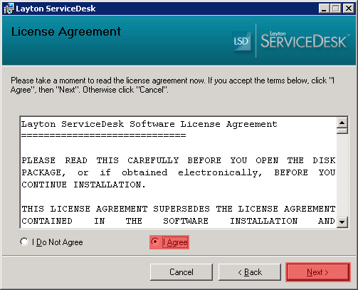The image size is (358, 290).
Task: Click the Layton ServiceDesk wordmark logo
Action: pos(305,41)
